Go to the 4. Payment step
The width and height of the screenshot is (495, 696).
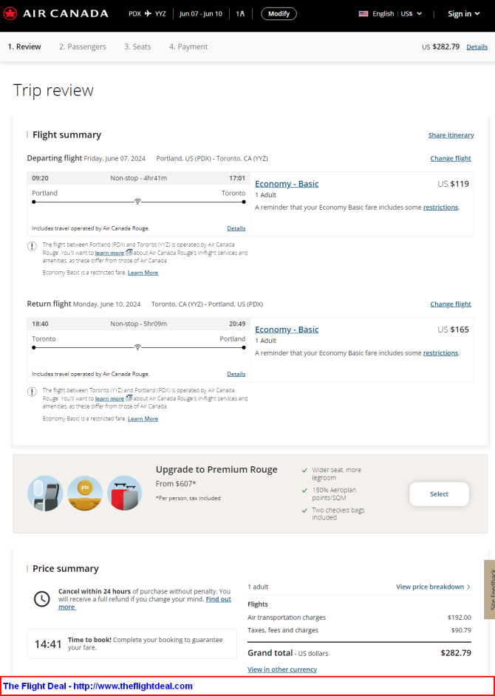coord(188,47)
